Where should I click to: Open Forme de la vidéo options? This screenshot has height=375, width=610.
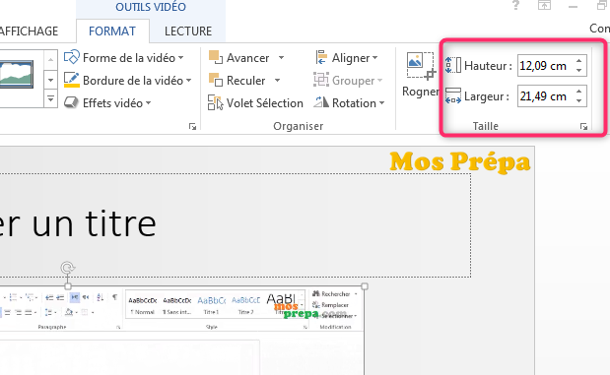123,58
